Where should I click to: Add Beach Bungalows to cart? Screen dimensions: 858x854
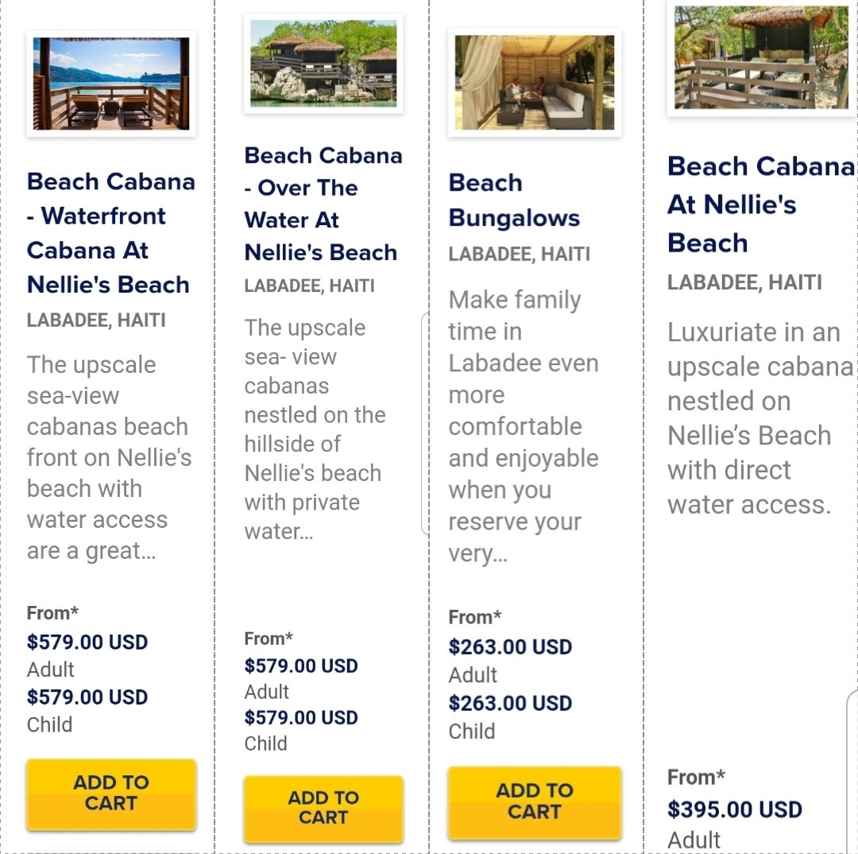[x=535, y=802]
